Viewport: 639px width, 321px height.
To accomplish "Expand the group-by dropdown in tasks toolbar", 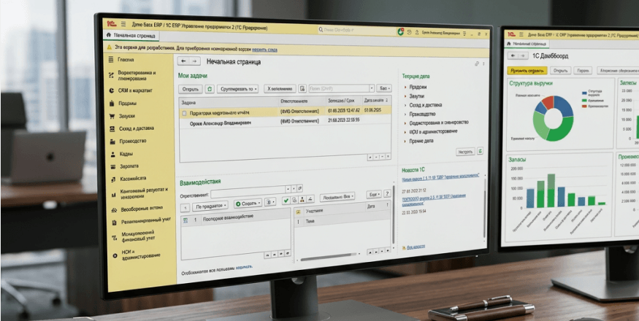I will [x=237, y=88].
